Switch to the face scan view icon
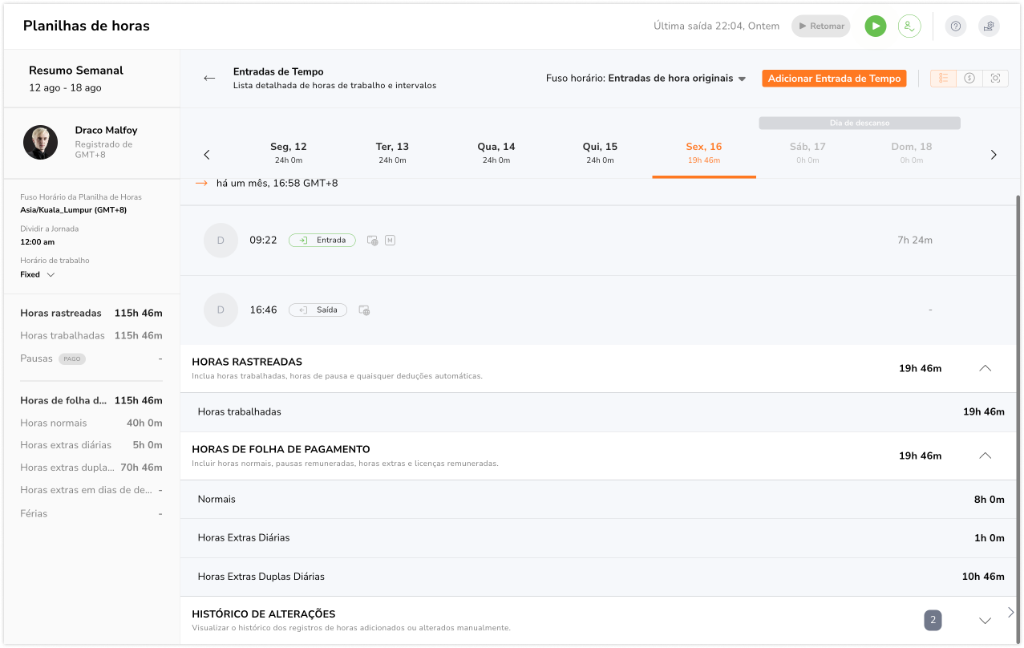This screenshot has width=1024, height=648. point(996,78)
